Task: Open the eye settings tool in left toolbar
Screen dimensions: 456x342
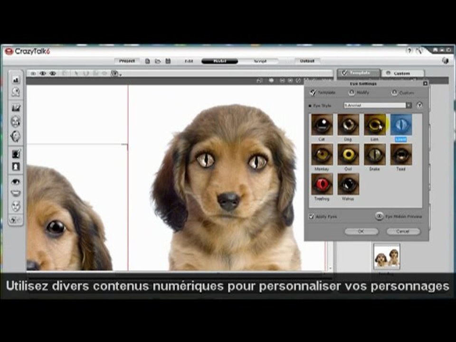Action: [16, 182]
